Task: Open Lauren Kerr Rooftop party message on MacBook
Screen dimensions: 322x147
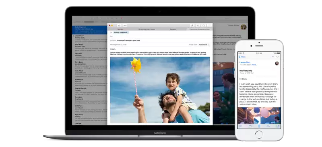Action: click(89, 39)
